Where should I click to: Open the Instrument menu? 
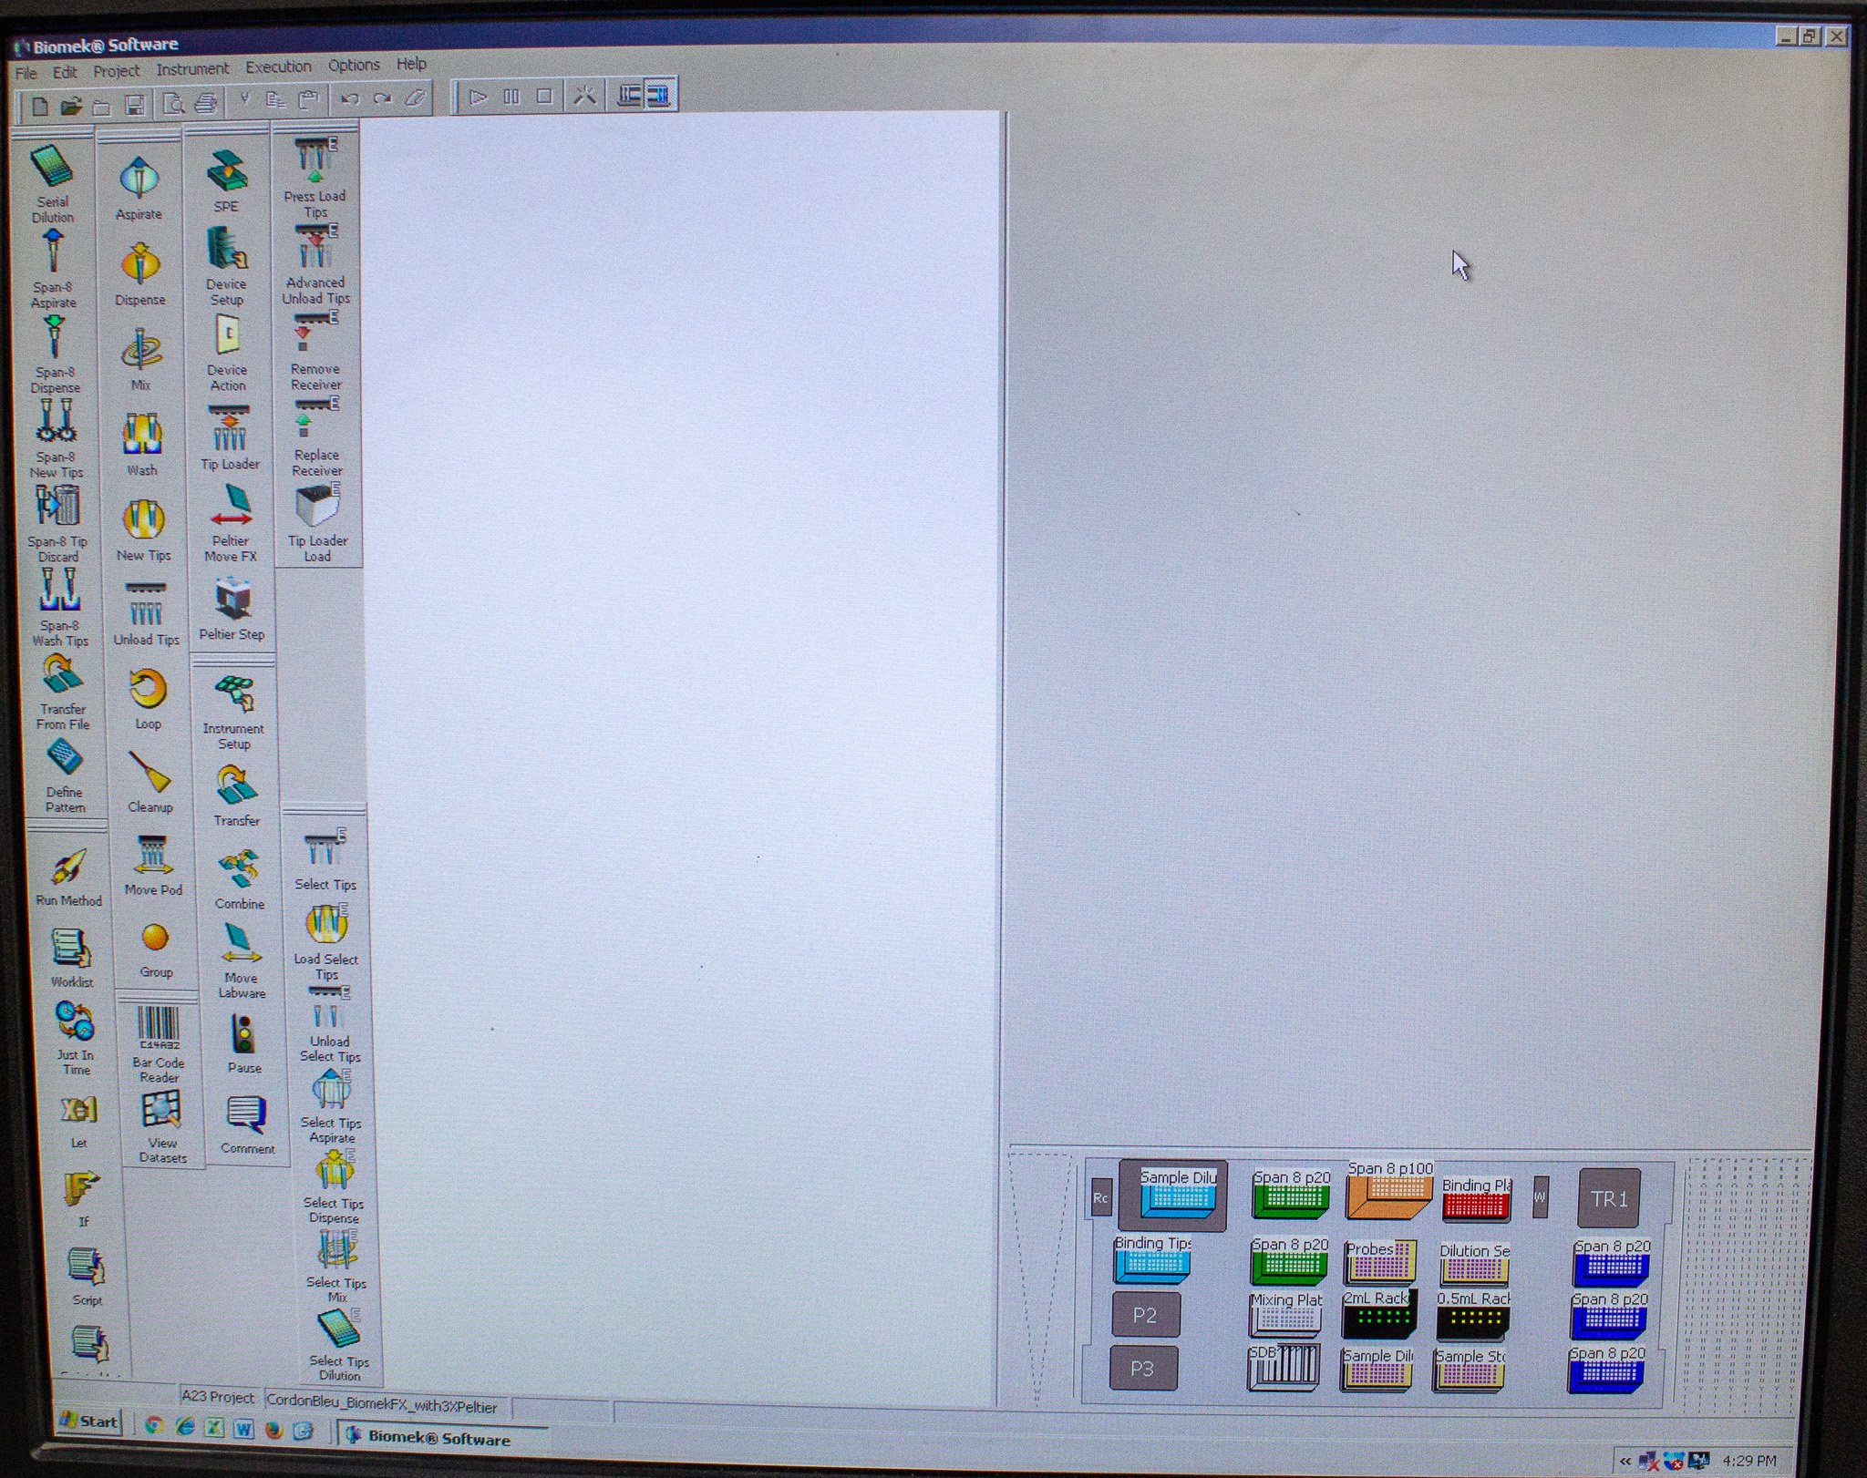click(x=191, y=69)
